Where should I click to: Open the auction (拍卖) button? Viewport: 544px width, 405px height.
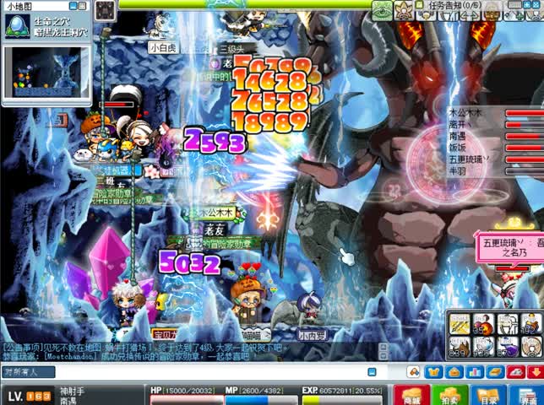click(x=449, y=396)
